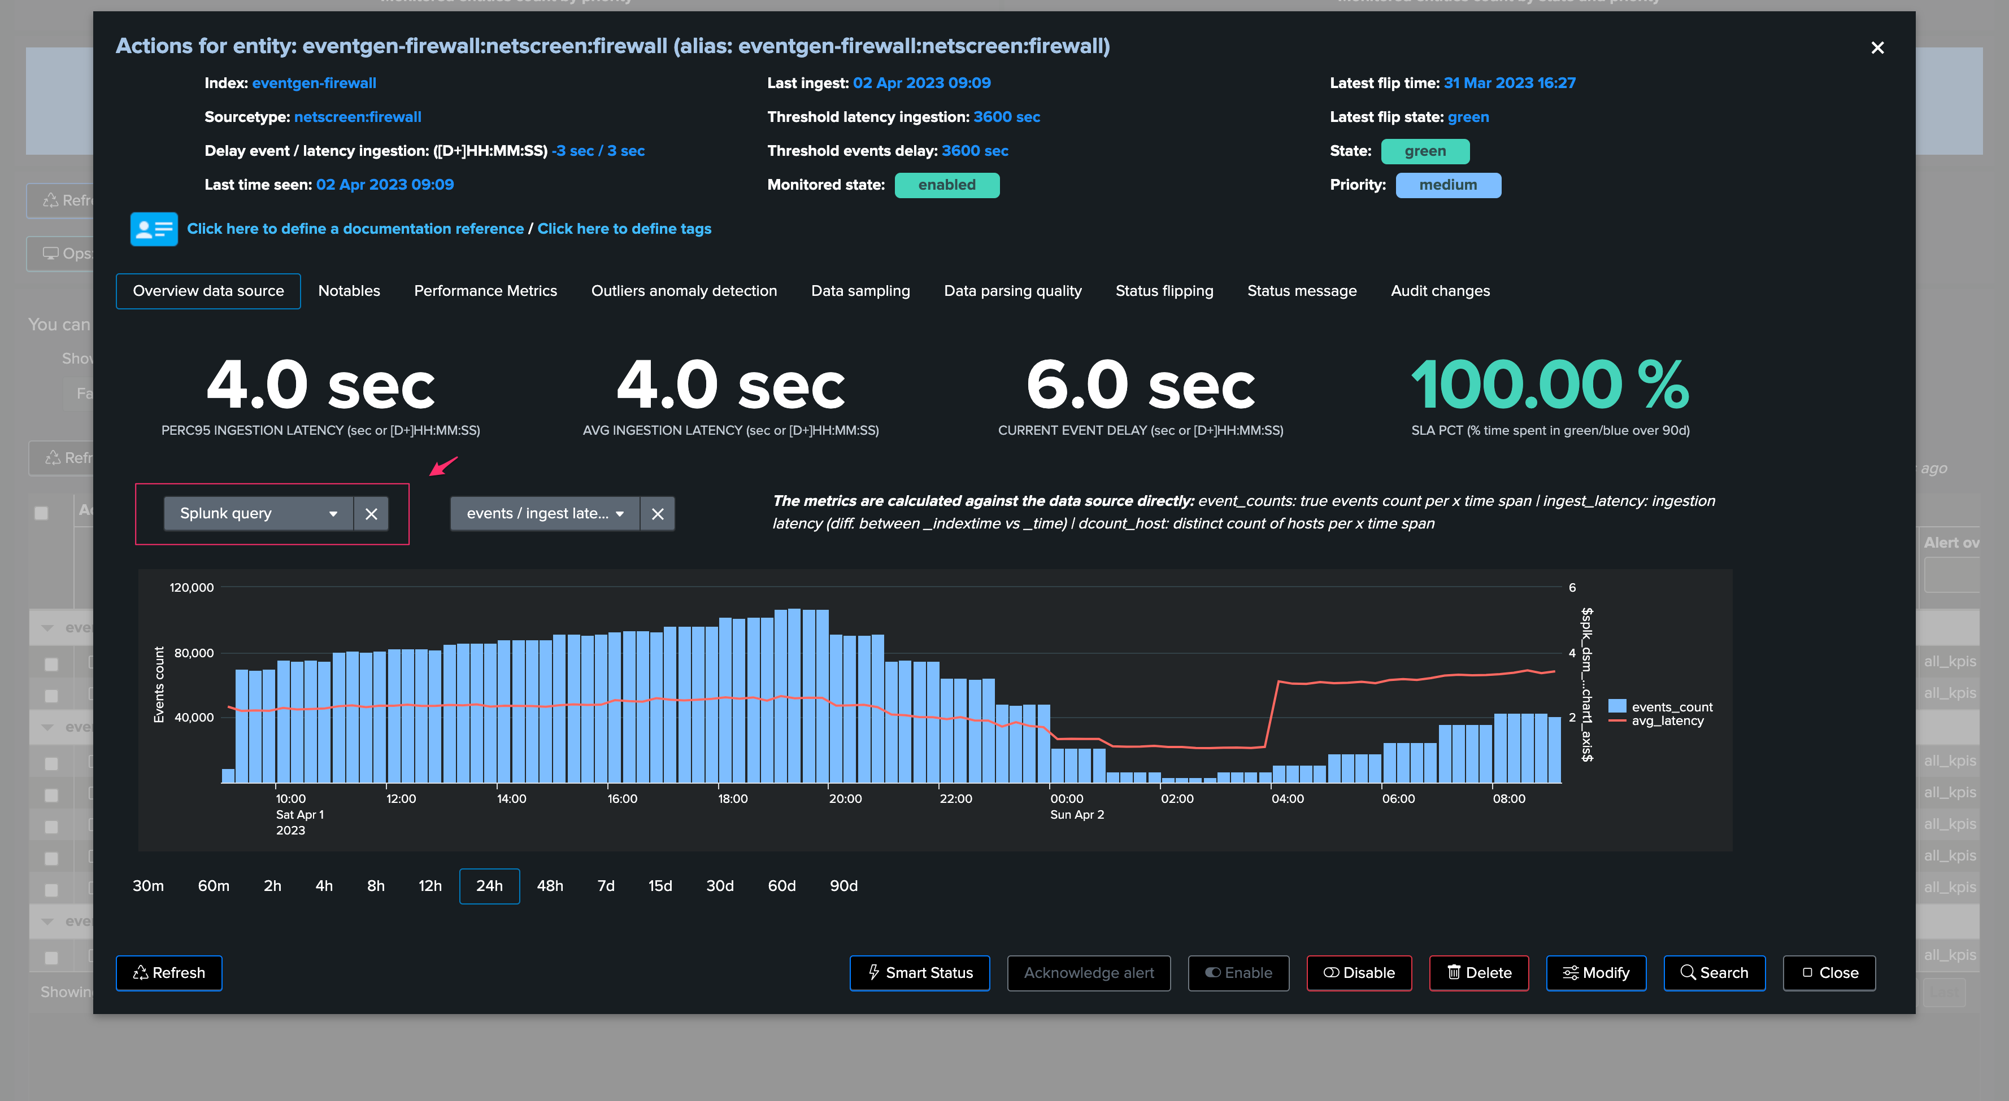Viewport: 2009px width, 1101px height.
Task: Clear the Splunk query dropdown selection
Action: point(371,513)
